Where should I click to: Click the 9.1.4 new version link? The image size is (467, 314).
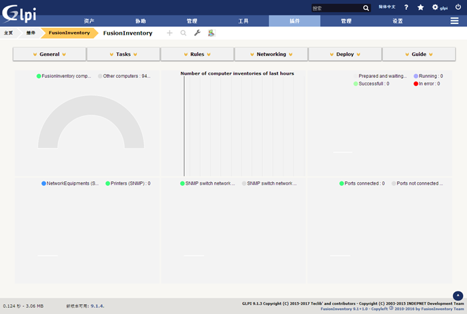coord(97,306)
